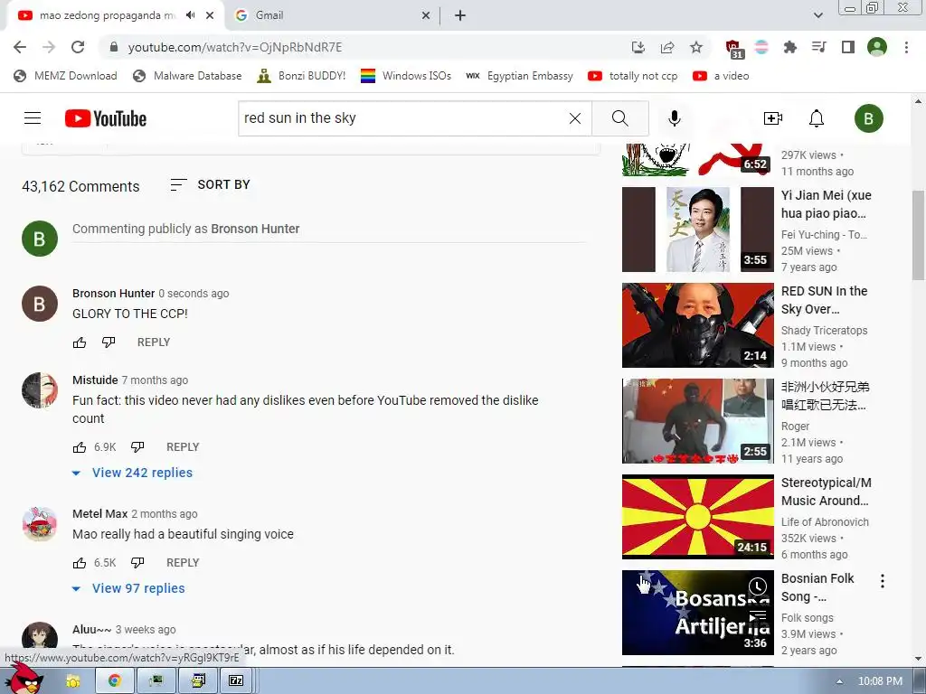Dislike Mistuide's fun fact comment

(x=137, y=447)
